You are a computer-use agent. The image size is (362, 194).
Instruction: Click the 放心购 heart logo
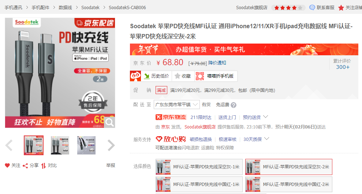[171, 139]
